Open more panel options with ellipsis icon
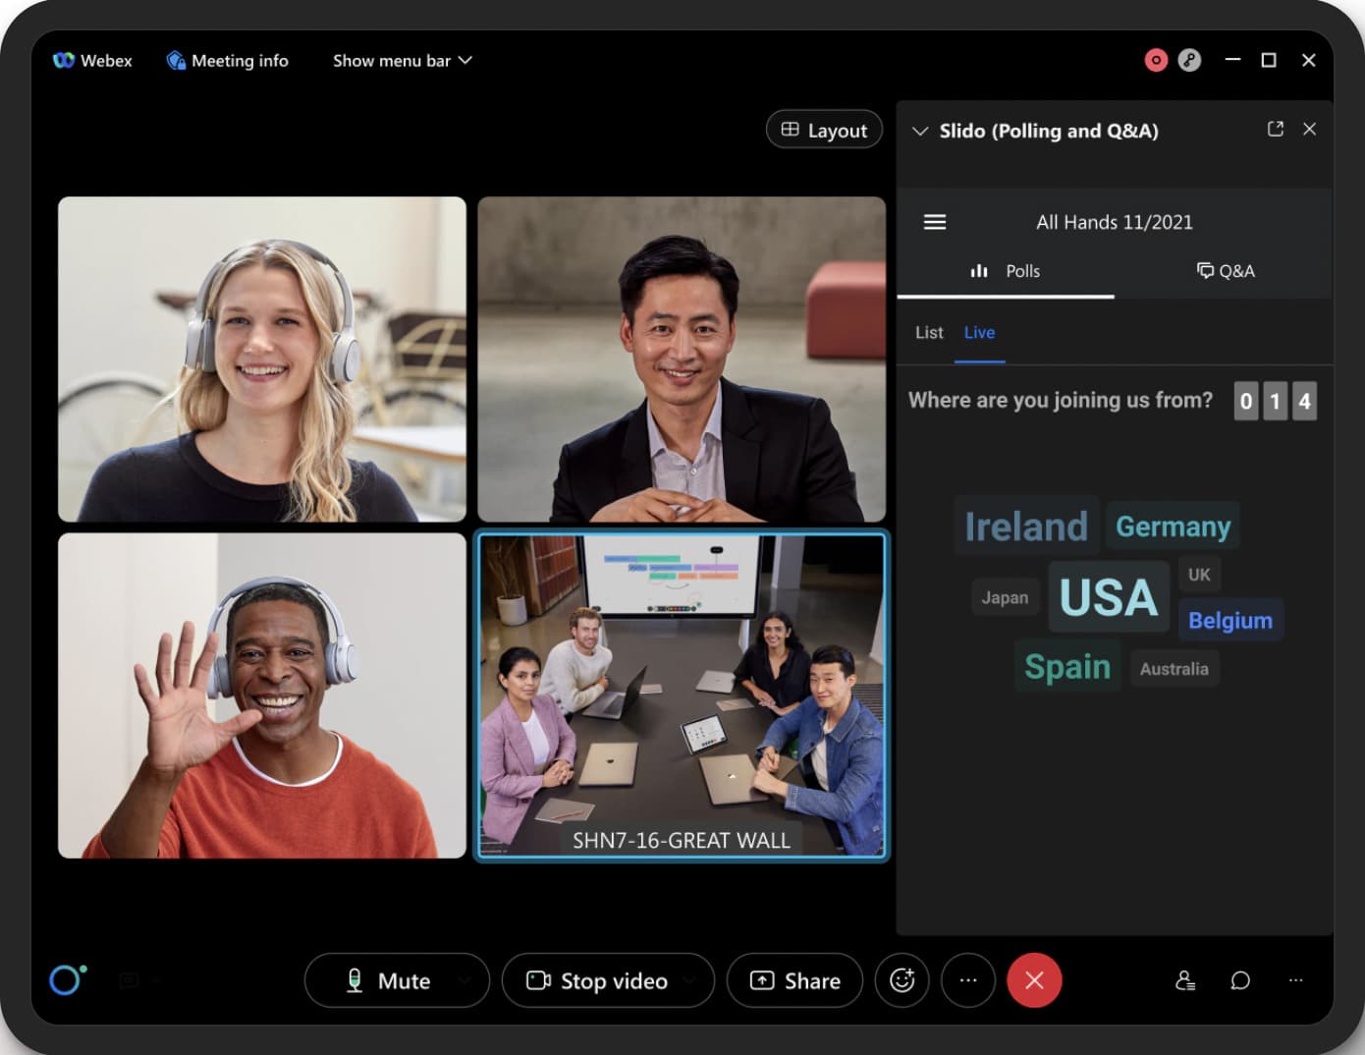 [x=1294, y=980]
